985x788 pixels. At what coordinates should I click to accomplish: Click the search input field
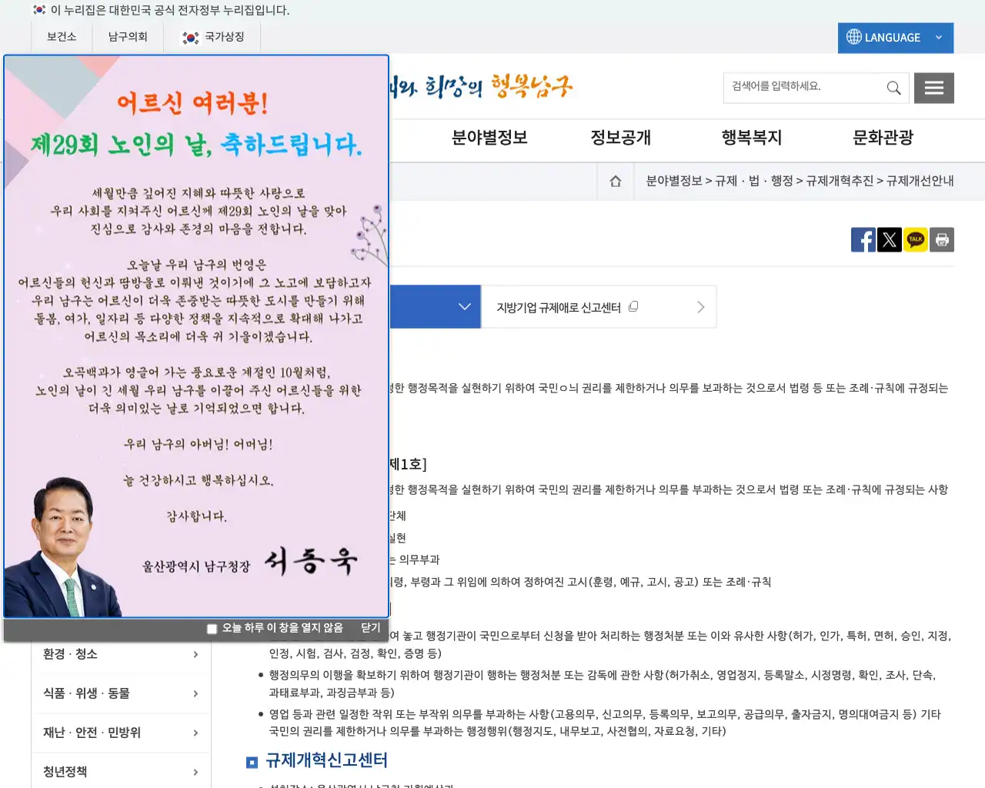click(803, 87)
